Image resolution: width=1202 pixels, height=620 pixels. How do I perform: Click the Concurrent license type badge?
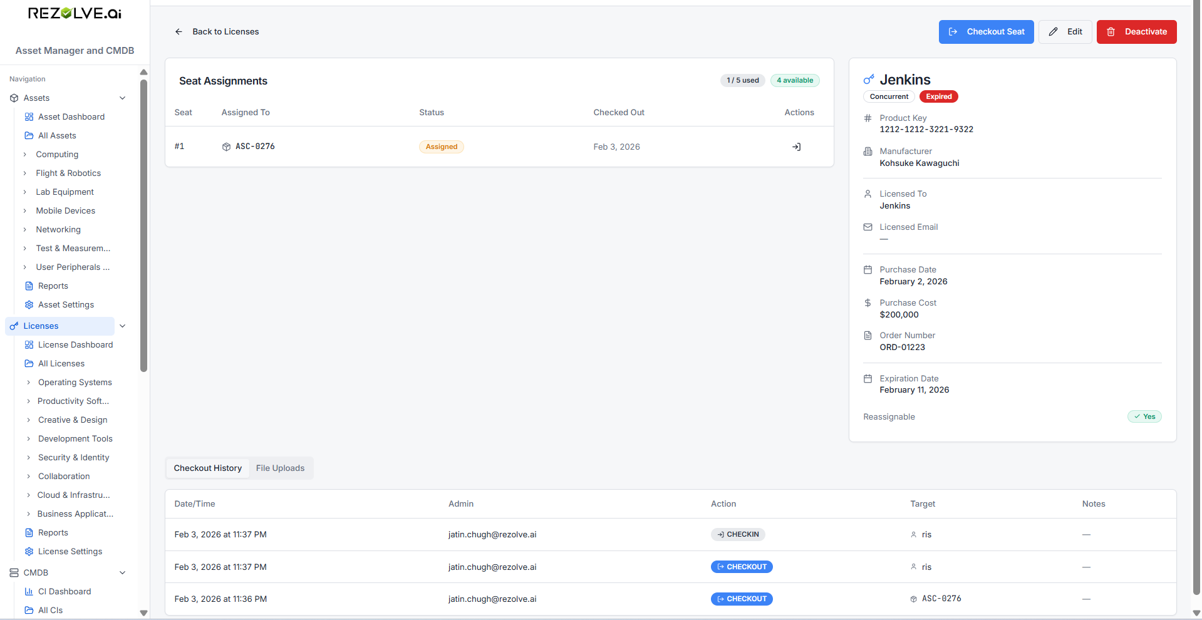(x=889, y=96)
